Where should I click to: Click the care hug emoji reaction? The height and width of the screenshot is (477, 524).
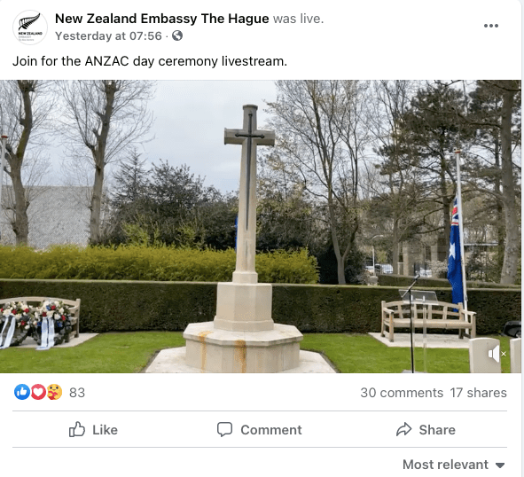[54, 392]
